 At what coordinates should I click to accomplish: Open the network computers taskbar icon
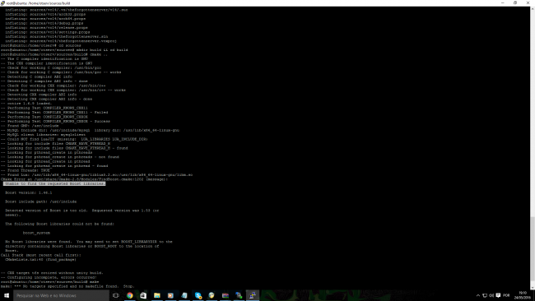point(239,295)
